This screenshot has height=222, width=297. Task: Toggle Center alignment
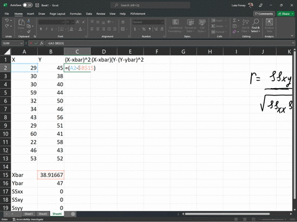[x=98, y=29]
